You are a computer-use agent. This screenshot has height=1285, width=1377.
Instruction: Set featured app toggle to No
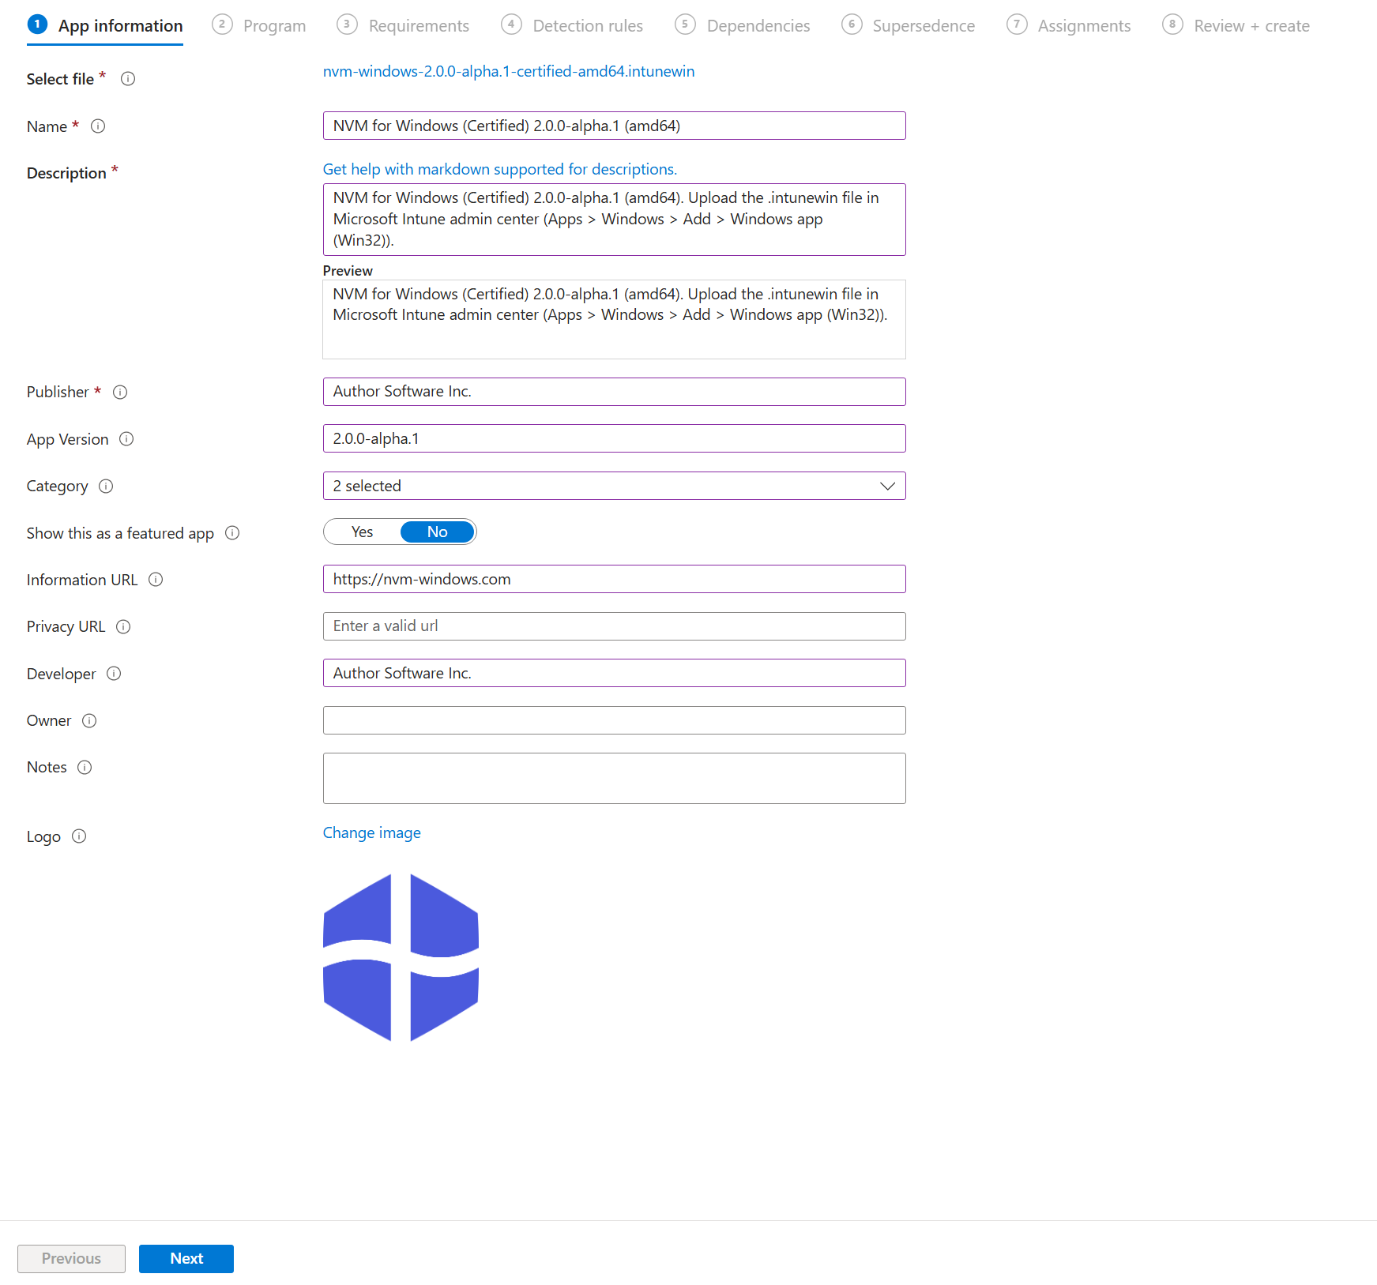[x=438, y=532]
